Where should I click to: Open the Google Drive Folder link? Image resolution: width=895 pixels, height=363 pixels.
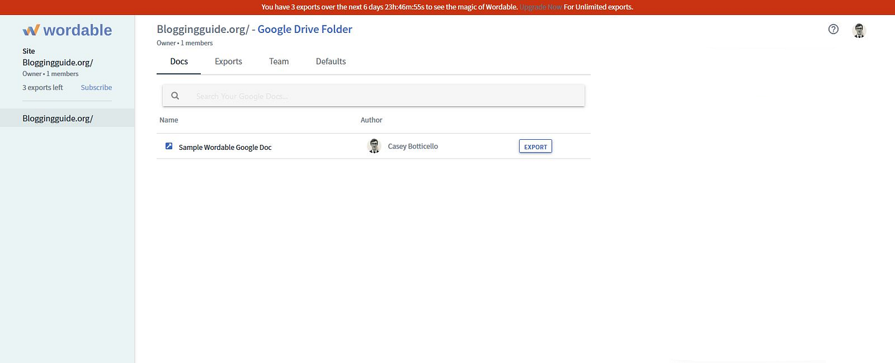point(305,29)
